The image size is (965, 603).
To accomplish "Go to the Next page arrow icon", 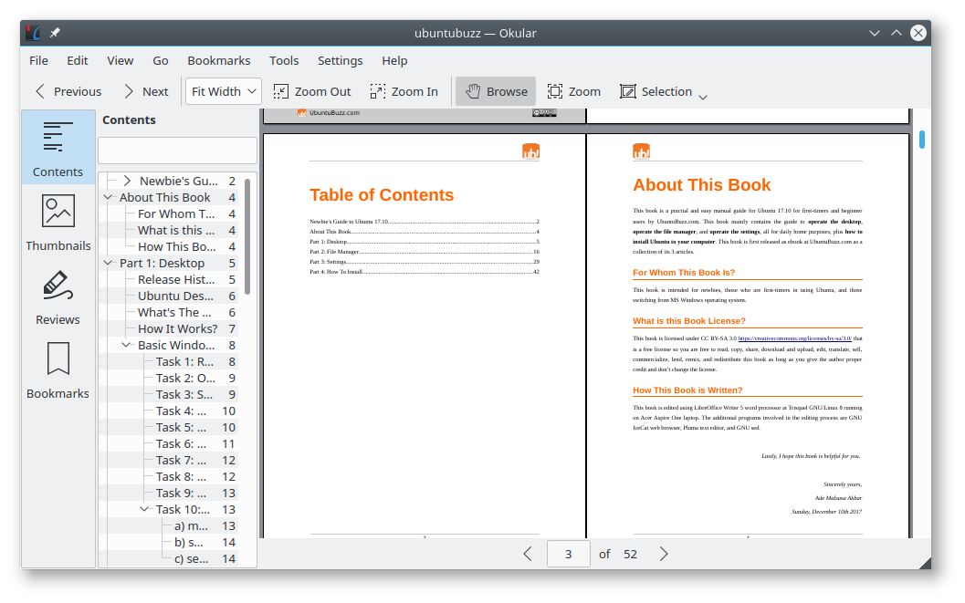I will click(128, 91).
